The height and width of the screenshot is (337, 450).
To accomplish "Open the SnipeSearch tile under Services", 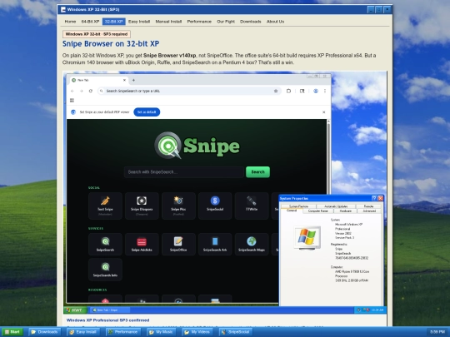I will (105, 244).
